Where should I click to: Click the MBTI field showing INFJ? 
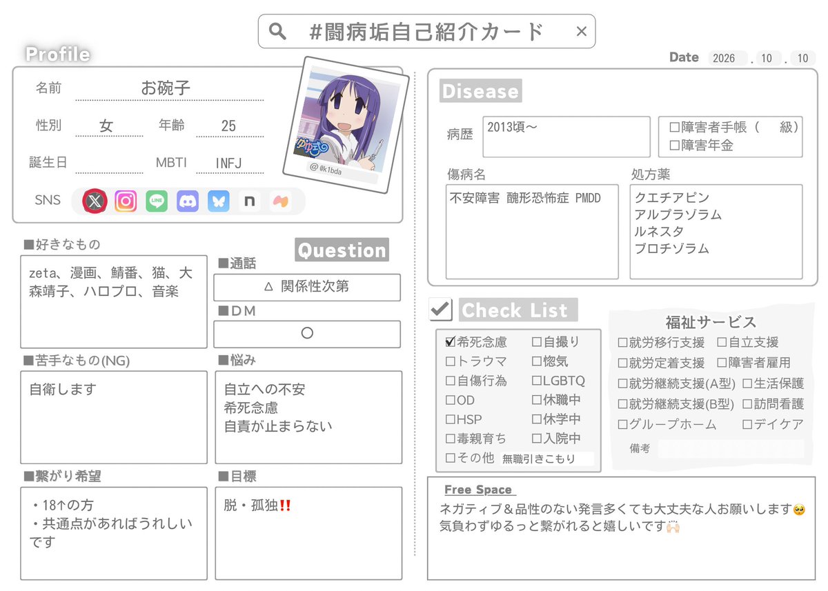click(229, 163)
